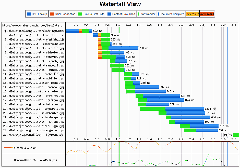
Task: Open request 25 favicon.ico row label
Action: coord(33,135)
